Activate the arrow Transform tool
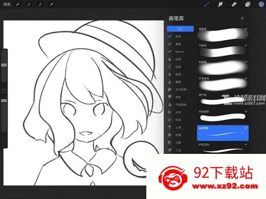 click(51, 4)
